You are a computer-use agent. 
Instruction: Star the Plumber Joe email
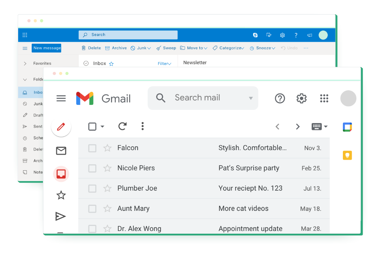107,188
